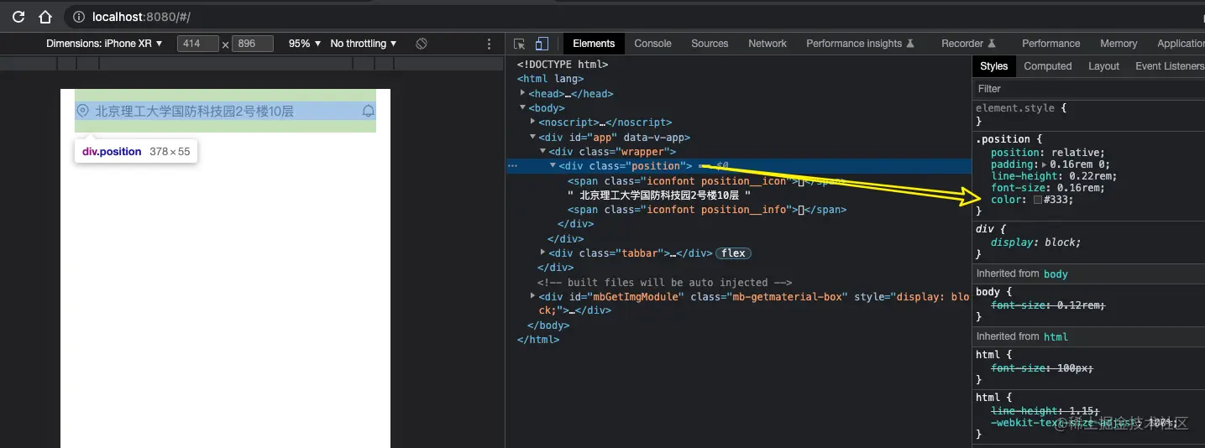Viewport: 1205px width, 448px height.
Task: Click the address text 北京理工大学国防科技园2号楼10层 in preview
Action: 194,111
